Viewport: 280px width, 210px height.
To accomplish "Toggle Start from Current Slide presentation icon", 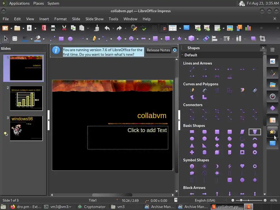I will (x=207, y=28).
